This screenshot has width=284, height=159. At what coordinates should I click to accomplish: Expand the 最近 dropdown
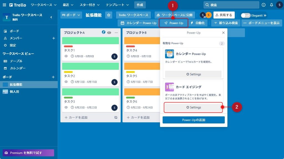68,5
